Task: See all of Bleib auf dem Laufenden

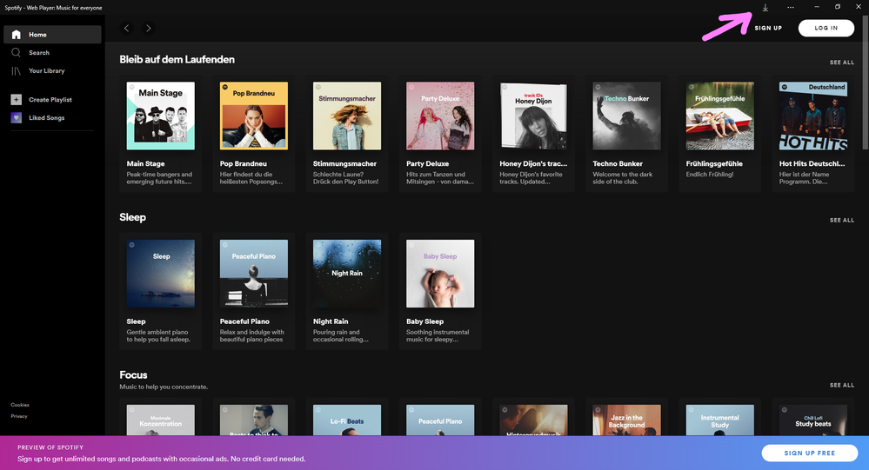Action: 841,63
